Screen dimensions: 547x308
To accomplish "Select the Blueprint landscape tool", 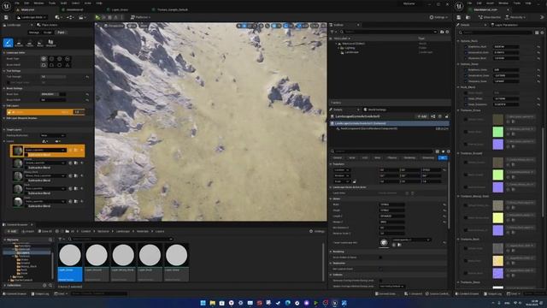I will [x=51, y=43].
